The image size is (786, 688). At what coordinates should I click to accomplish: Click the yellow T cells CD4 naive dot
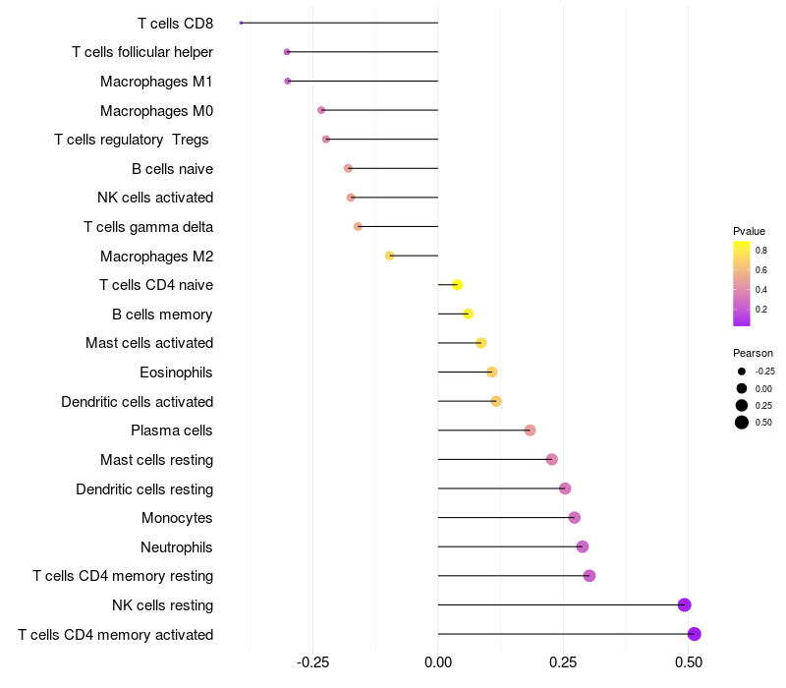457,285
